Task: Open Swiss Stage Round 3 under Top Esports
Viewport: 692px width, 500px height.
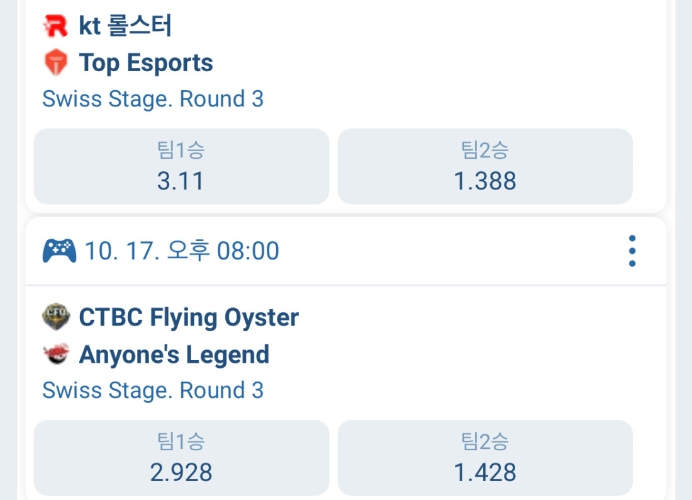Action: [153, 99]
